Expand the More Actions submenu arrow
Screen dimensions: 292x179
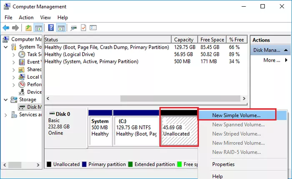[287, 60]
